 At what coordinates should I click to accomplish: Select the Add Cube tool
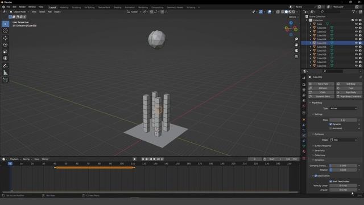click(x=5, y=80)
